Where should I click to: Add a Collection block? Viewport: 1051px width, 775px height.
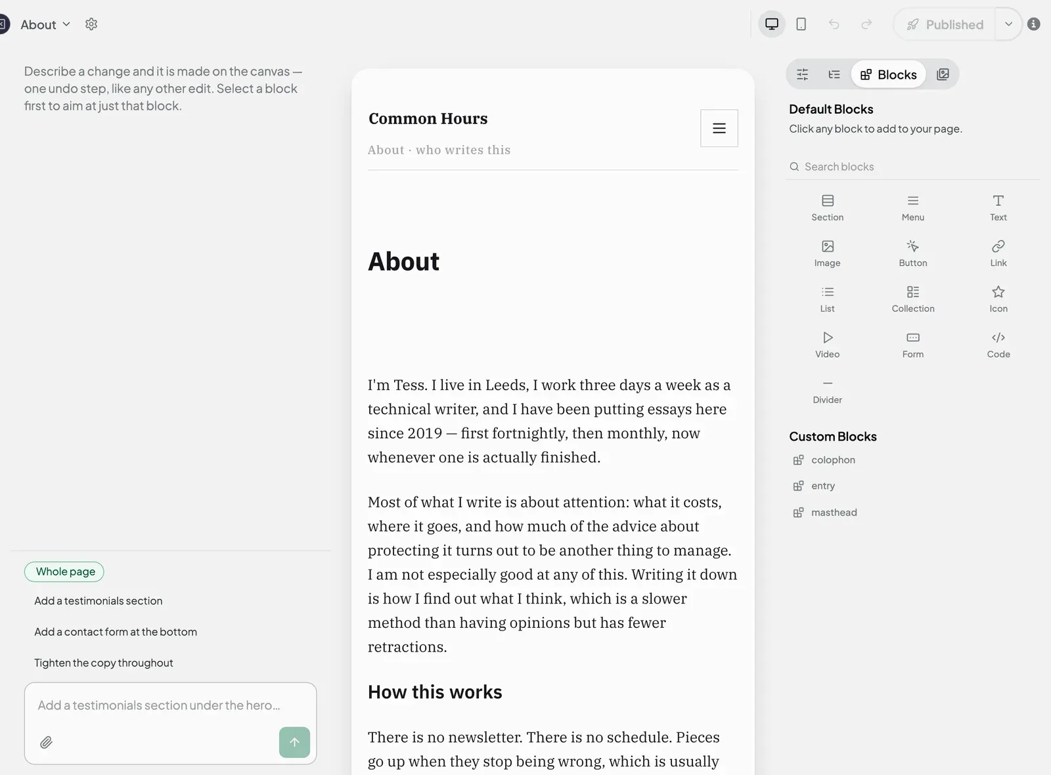(x=913, y=299)
